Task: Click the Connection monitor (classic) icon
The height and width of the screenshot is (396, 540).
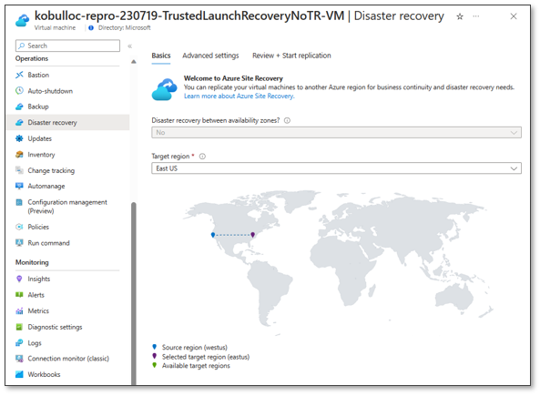Action: 19,359
